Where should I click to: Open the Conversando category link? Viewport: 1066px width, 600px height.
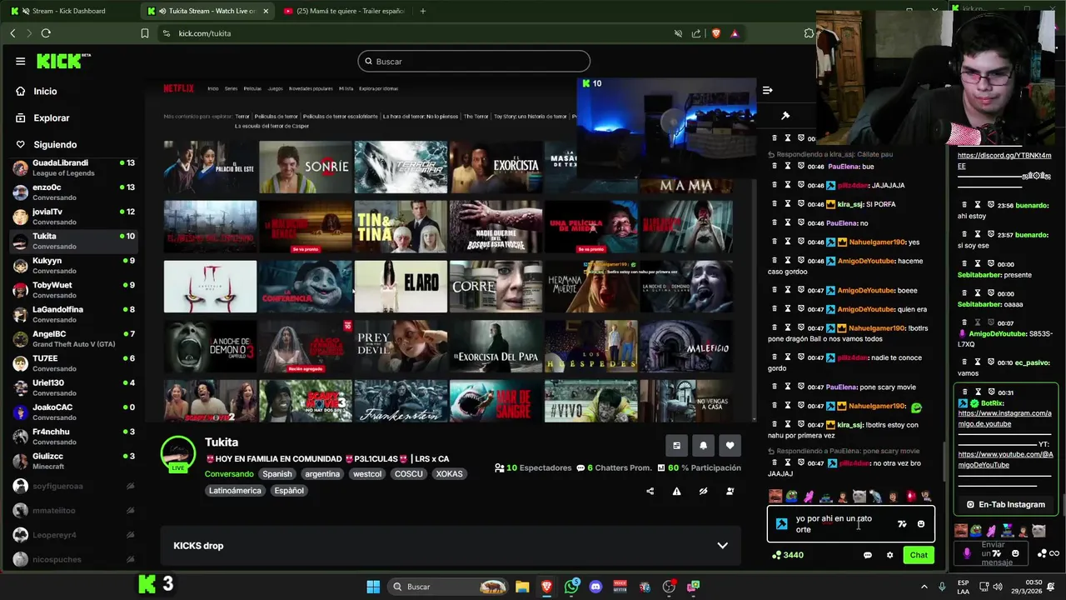229,473
